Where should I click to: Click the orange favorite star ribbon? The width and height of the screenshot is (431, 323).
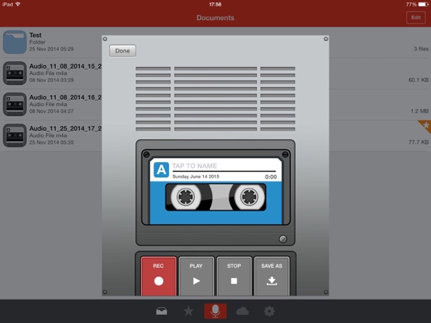[x=425, y=126]
